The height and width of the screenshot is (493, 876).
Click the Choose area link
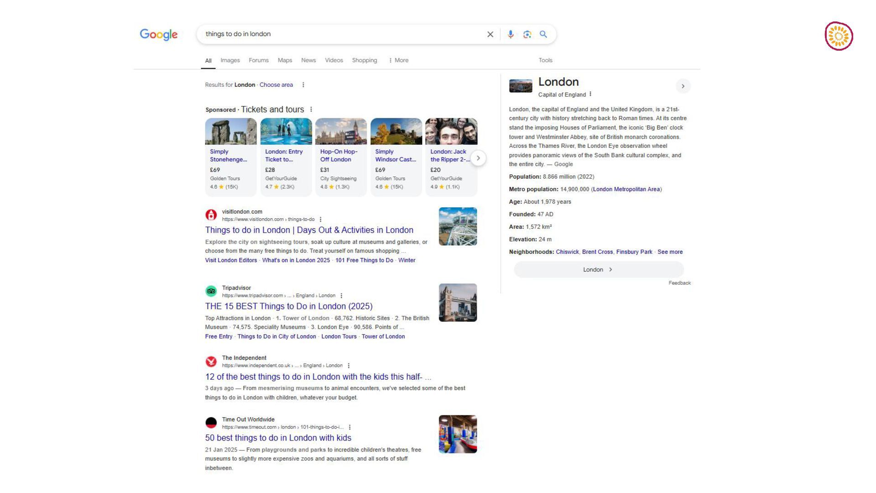(x=276, y=85)
